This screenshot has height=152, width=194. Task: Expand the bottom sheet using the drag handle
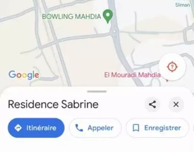click(x=97, y=92)
